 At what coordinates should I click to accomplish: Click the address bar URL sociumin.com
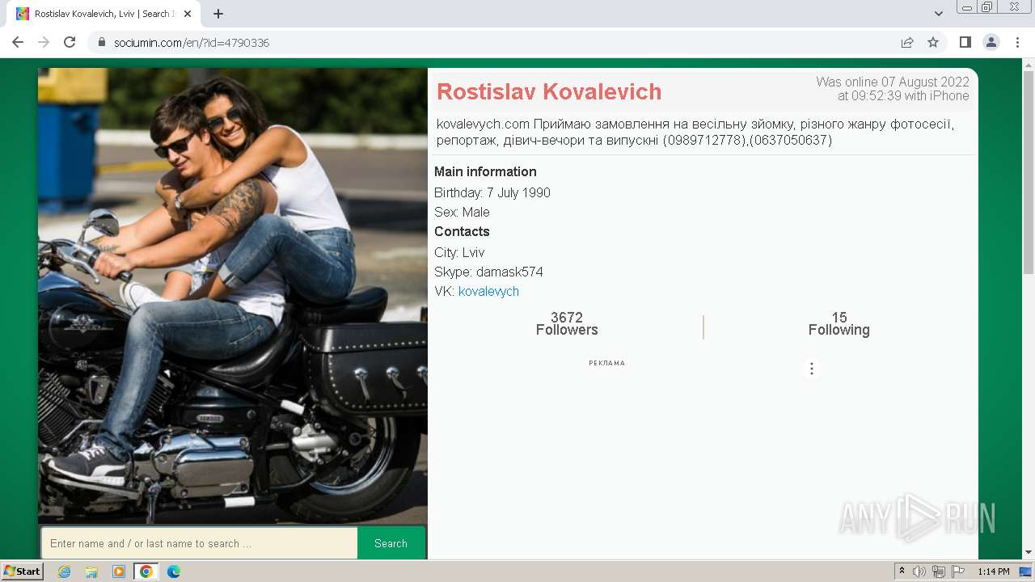192,42
